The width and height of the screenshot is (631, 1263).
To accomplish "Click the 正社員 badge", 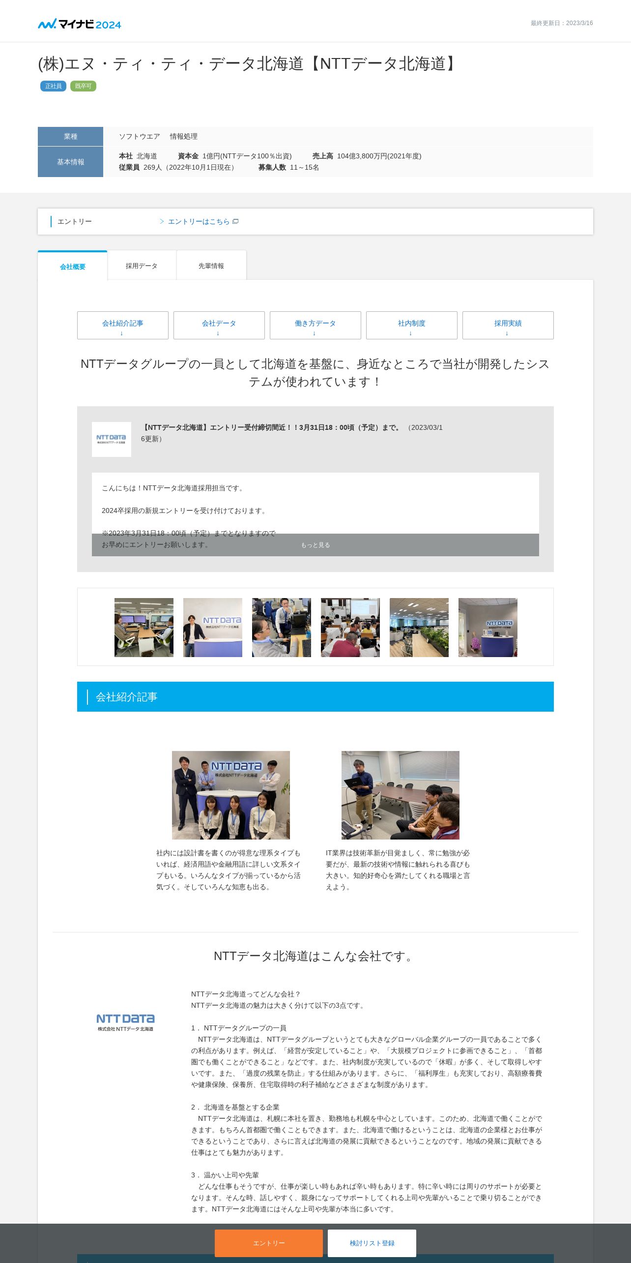I will point(53,86).
